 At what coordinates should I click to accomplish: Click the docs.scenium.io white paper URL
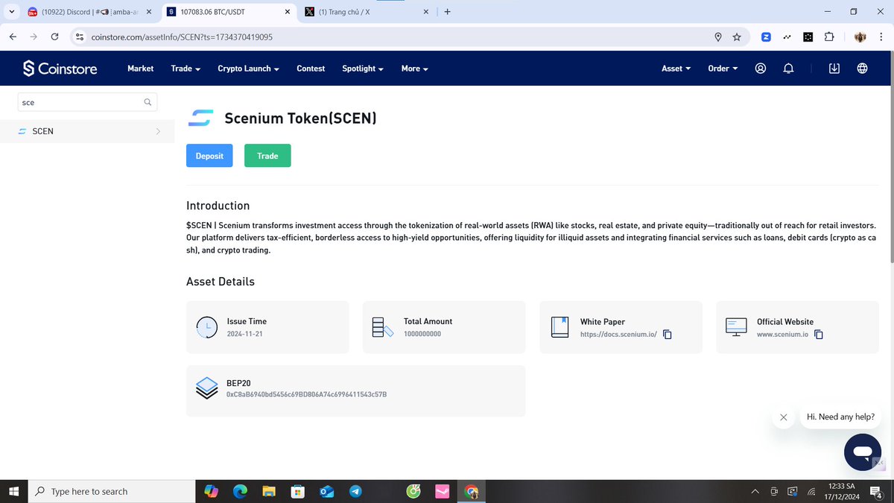click(x=618, y=335)
